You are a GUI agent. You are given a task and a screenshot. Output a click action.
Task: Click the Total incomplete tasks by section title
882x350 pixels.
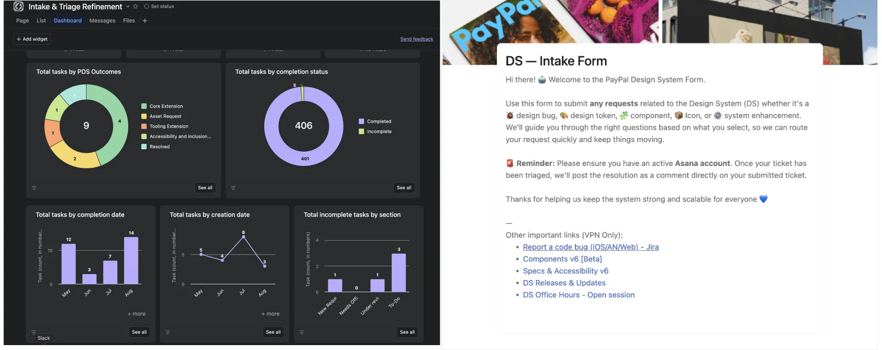(x=352, y=215)
